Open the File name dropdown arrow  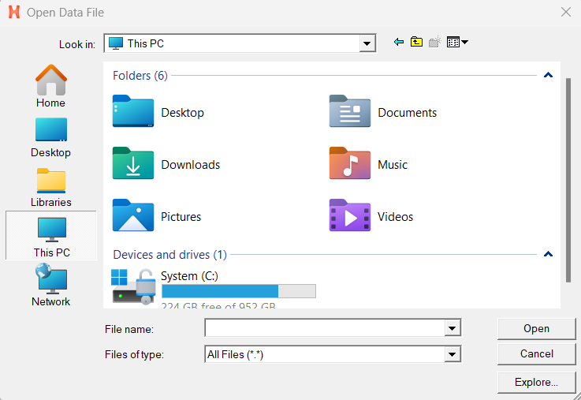(452, 328)
